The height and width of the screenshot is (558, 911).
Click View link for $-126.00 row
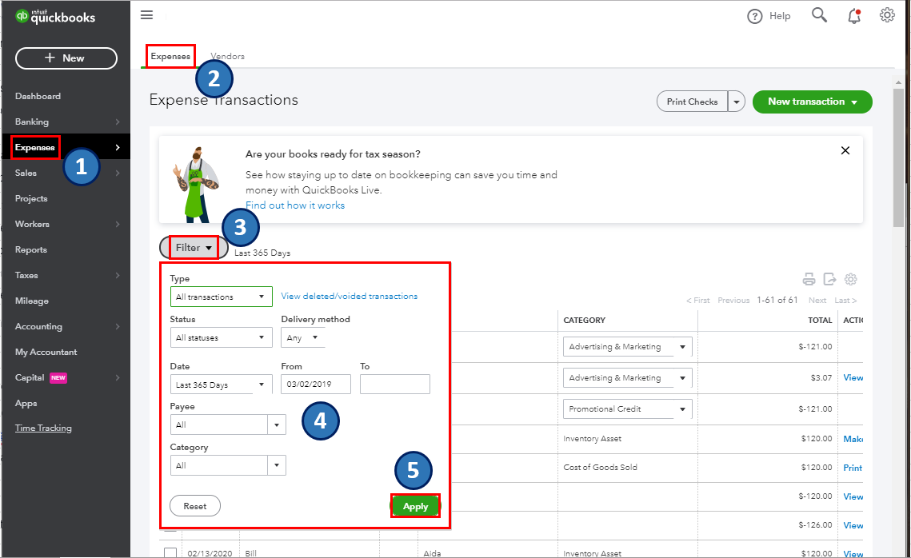click(853, 525)
